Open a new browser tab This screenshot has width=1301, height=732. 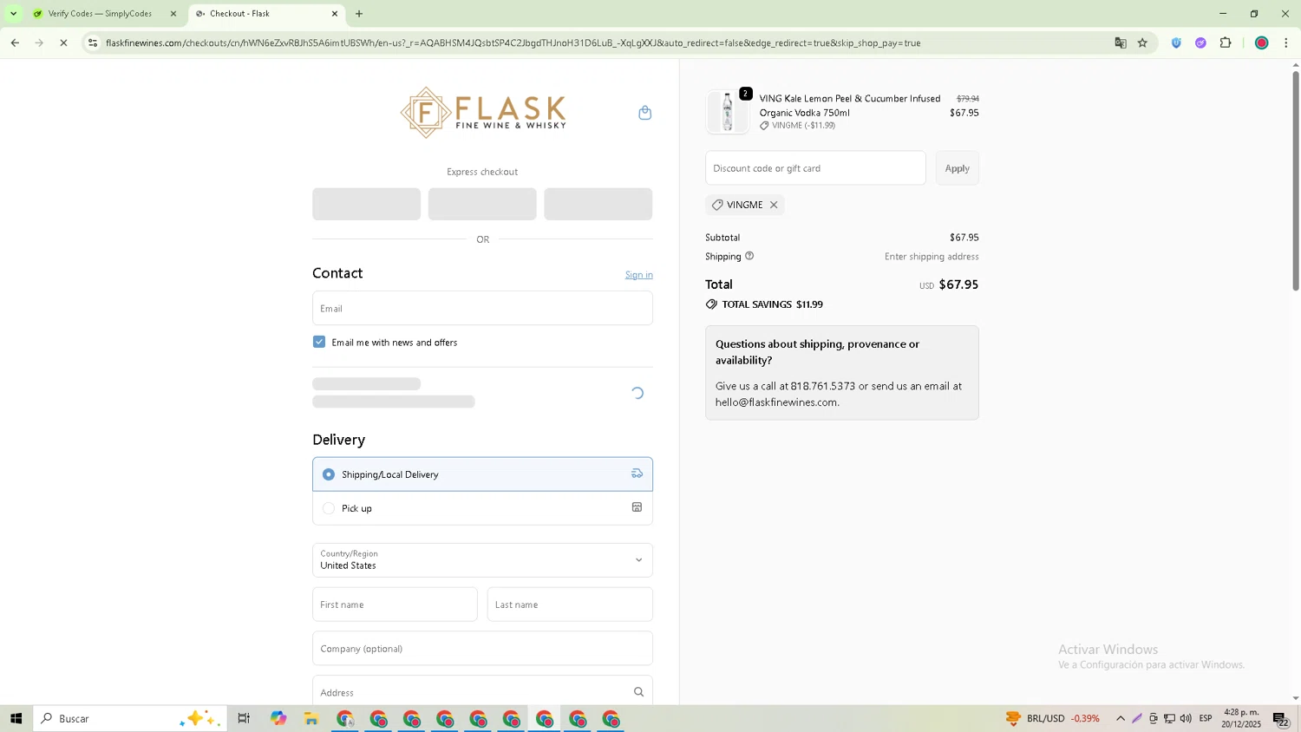(x=359, y=14)
